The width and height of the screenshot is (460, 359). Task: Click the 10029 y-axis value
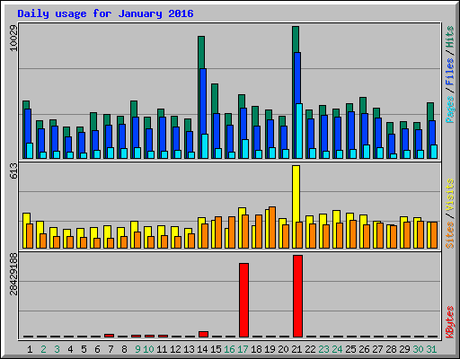[x=13, y=38]
